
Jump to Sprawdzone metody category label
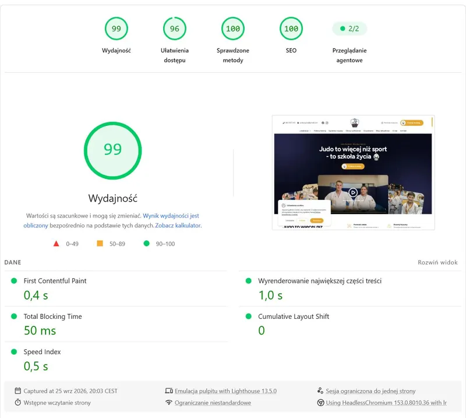[232, 55]
